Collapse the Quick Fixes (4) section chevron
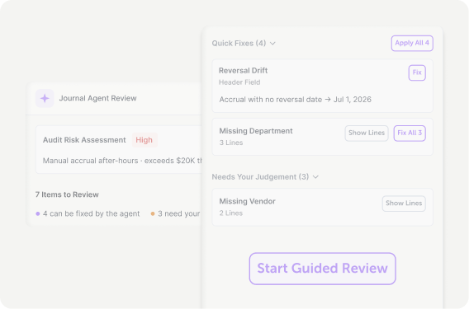469x309 pixels. (272, 44)
